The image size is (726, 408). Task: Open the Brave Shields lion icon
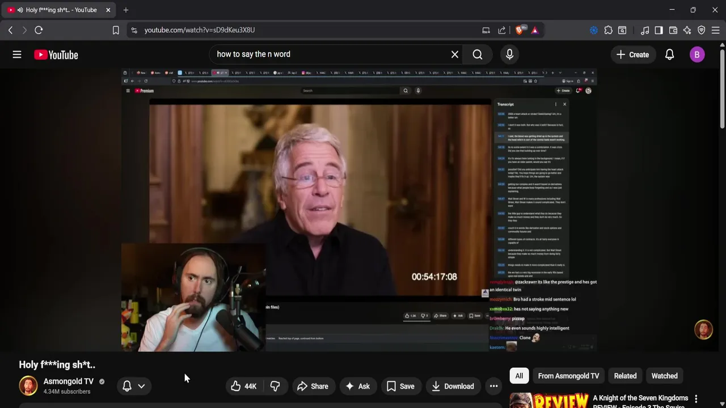click(520, 30)
